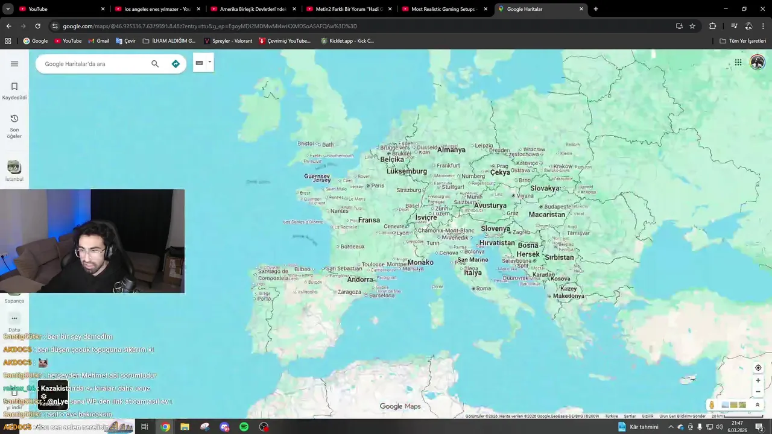Open İLHAM ALDIĞIM bookmarks folder
The image size is (772, 434).
tap(169, 41)
